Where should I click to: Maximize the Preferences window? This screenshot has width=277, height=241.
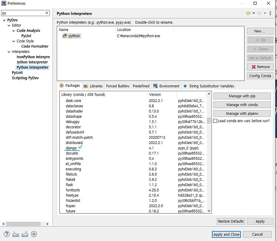coord(255,3)
